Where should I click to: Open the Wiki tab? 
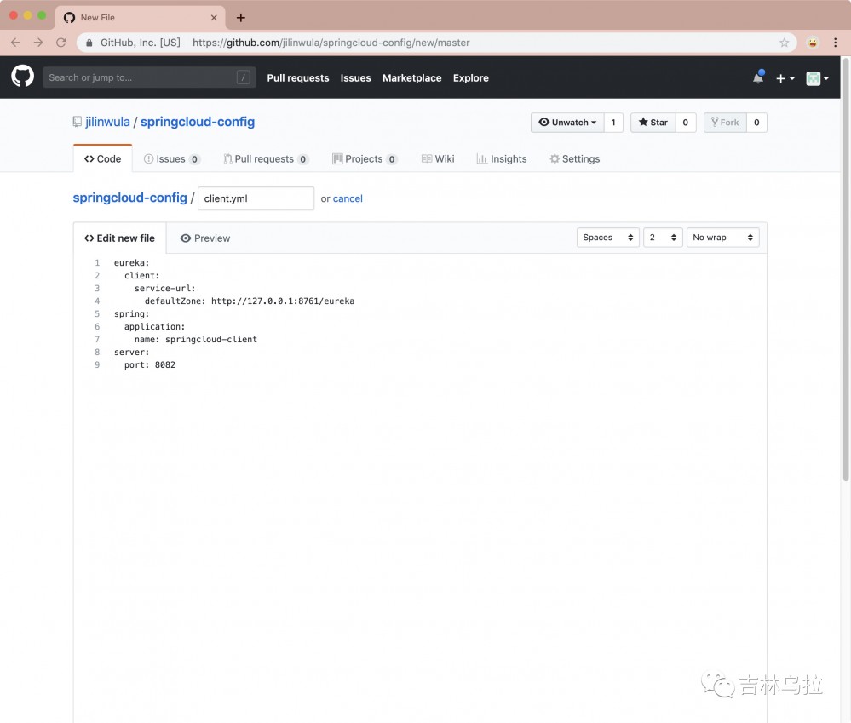pos(438,159)
